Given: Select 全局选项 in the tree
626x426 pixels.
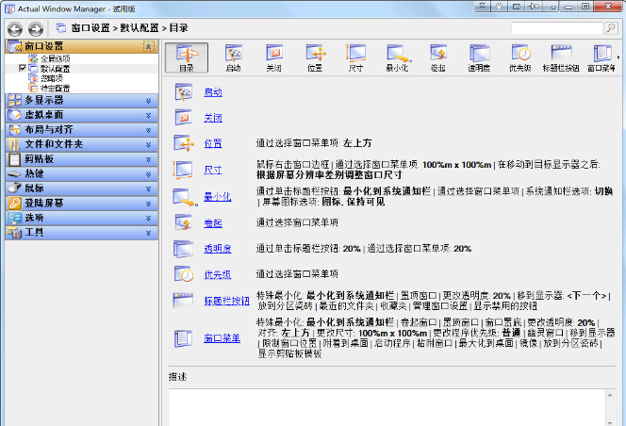Looking at the screenshot, I should click(x=55, y=58).
